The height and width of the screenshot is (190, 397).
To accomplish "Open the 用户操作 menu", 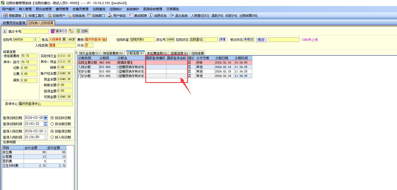I will (8, 9).
